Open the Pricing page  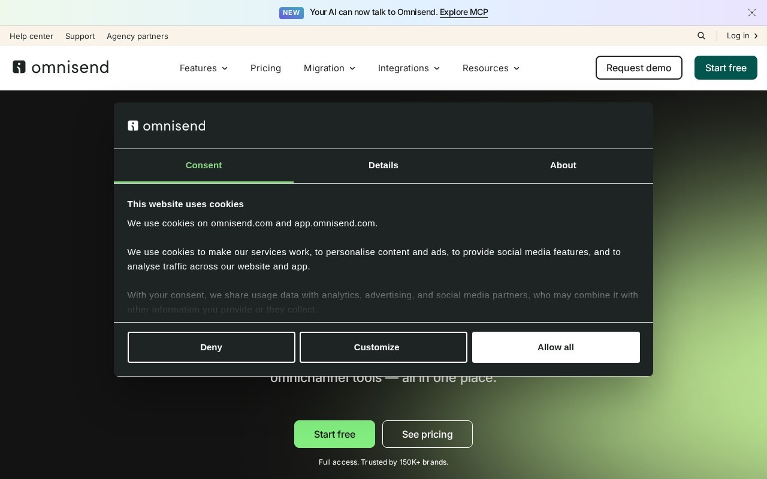tap(265, 68)
